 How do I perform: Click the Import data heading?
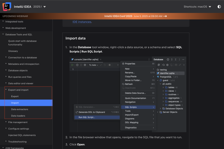point(75,38)
